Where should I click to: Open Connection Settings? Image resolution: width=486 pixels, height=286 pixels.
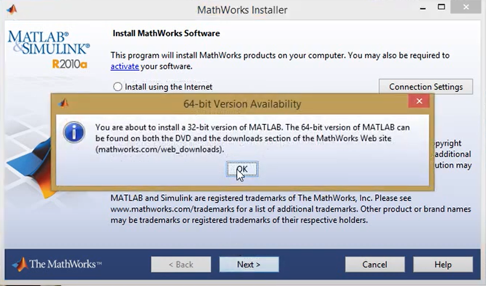[425, 87]
